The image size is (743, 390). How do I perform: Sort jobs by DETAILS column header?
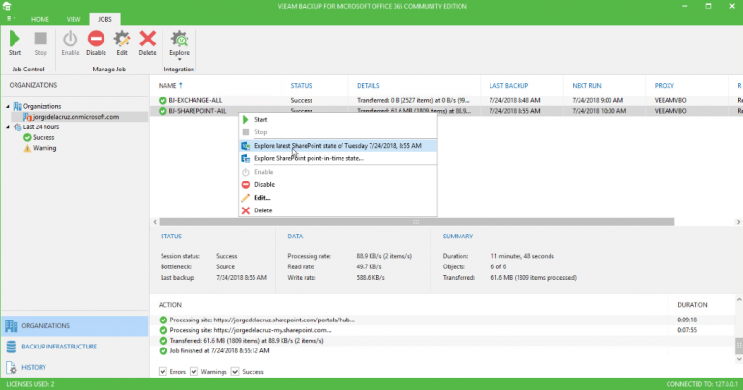(369, 86)
